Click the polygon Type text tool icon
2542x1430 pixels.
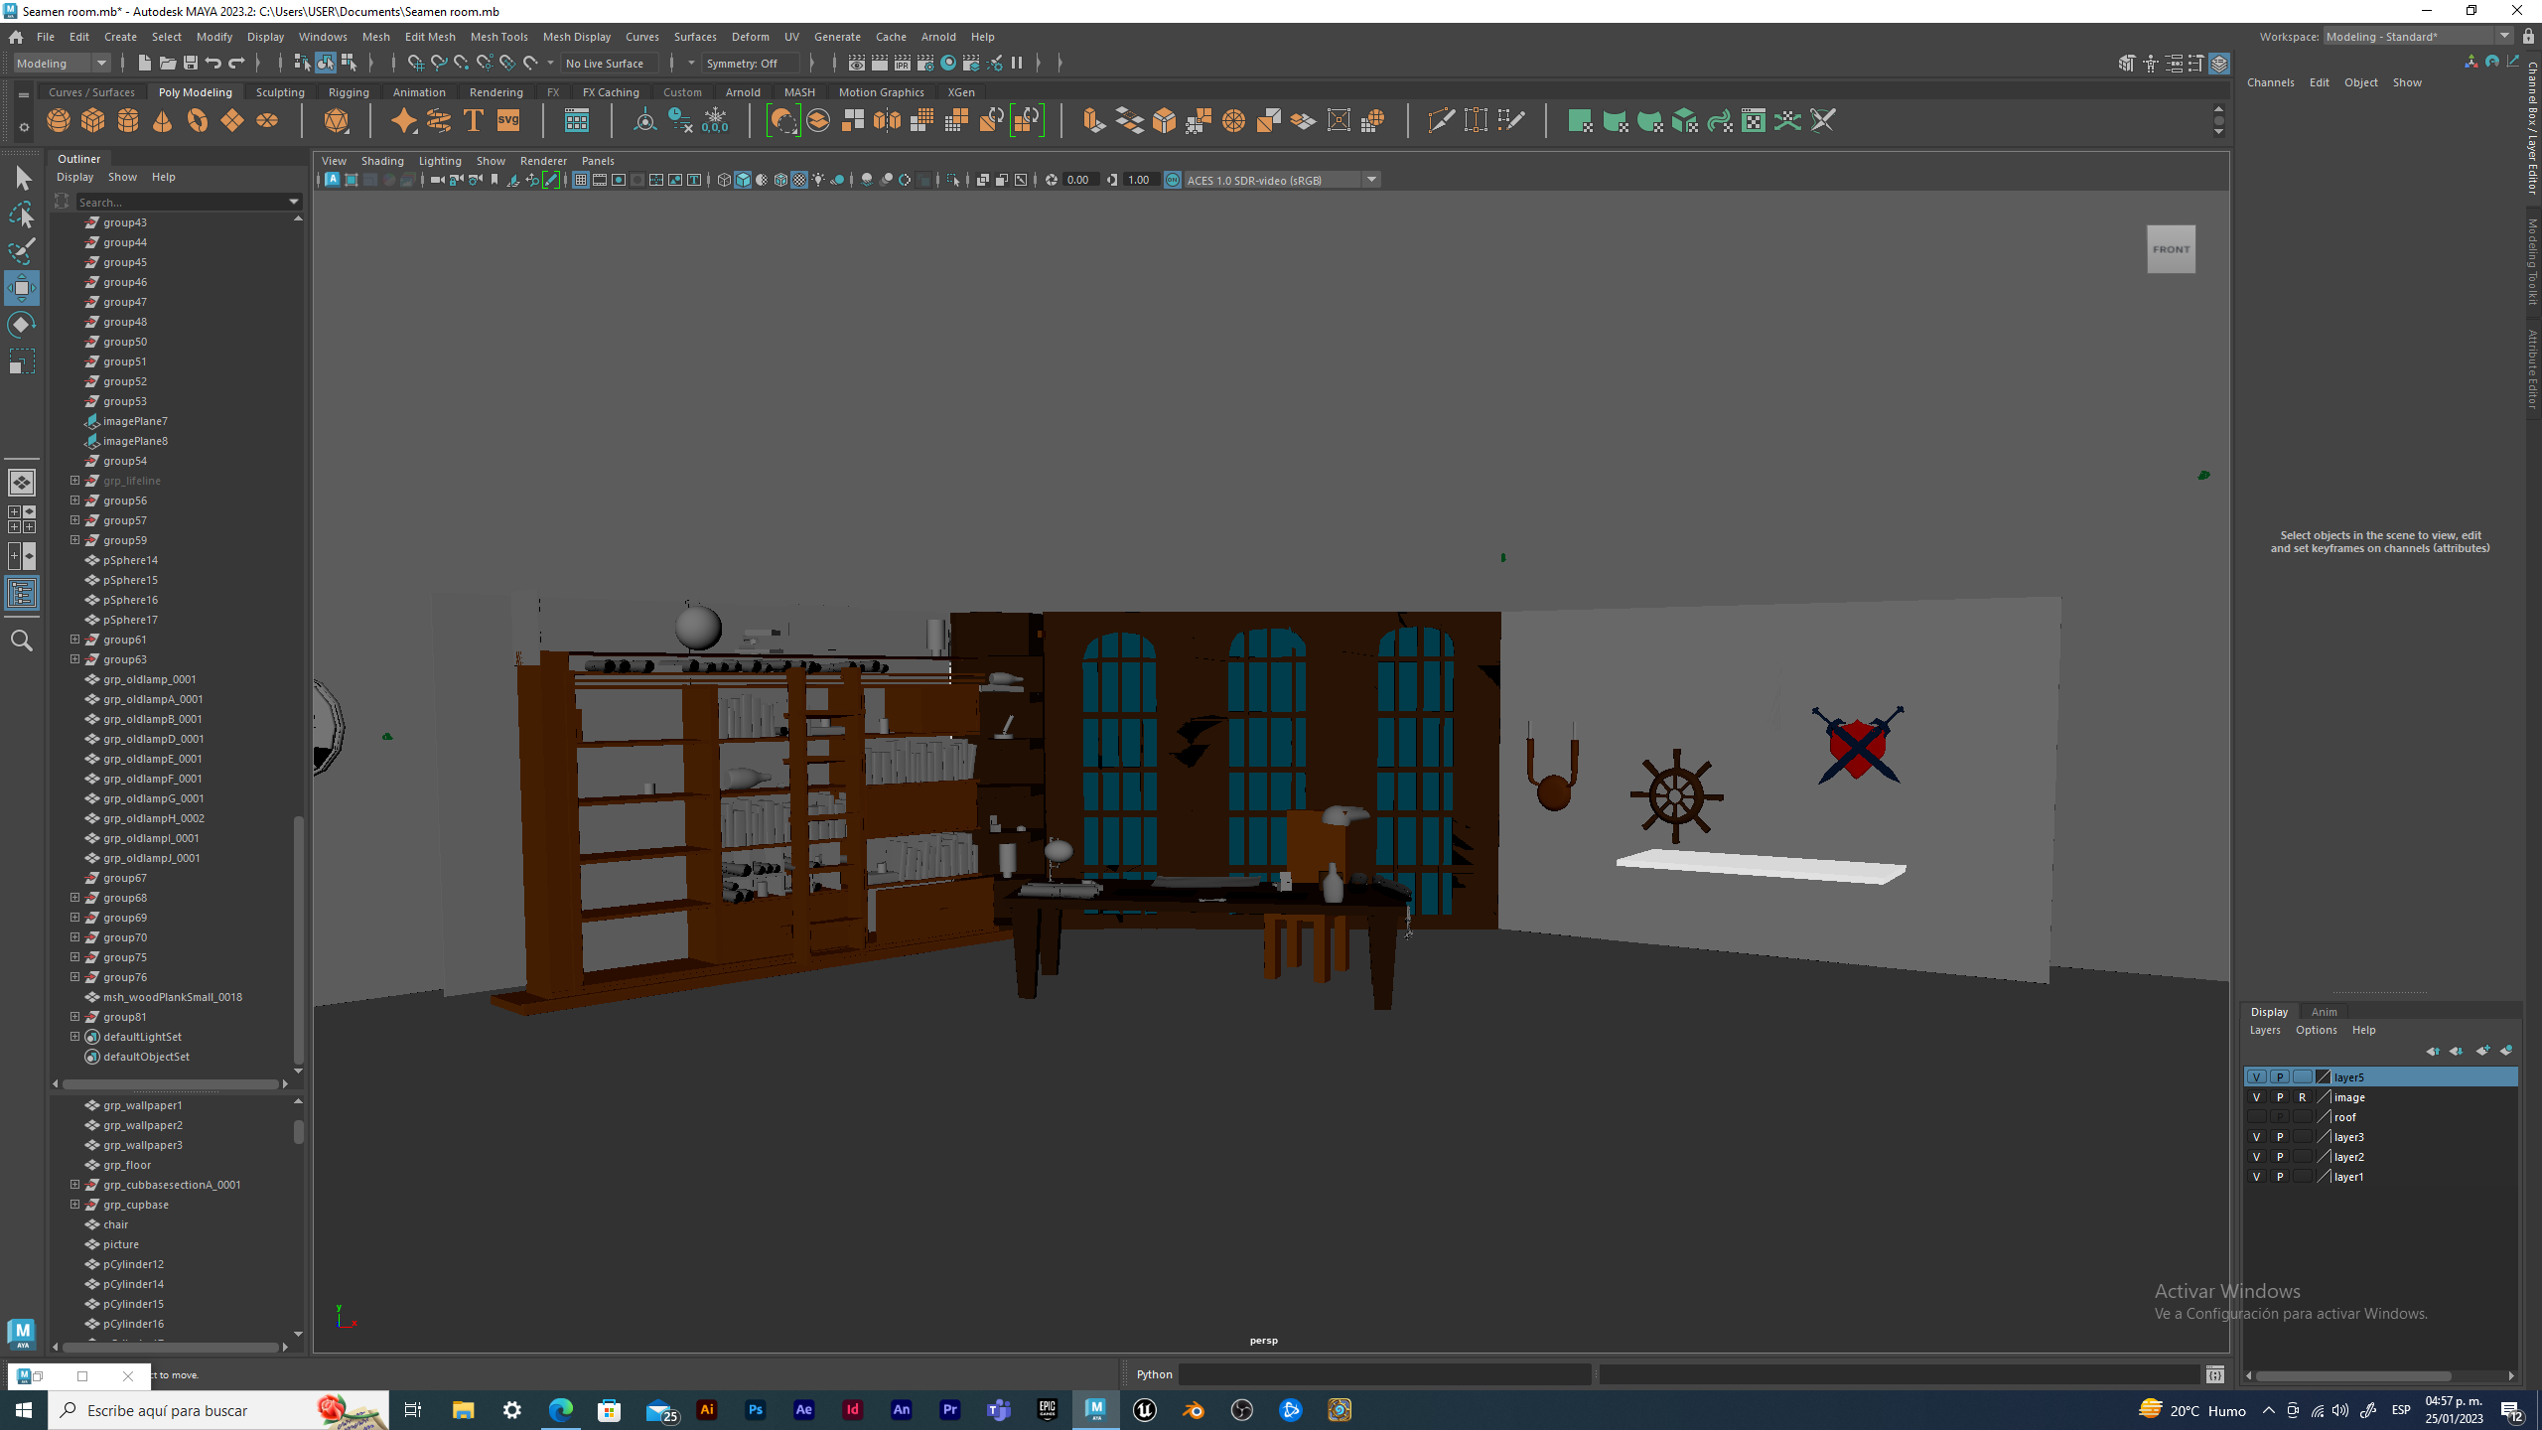474,121
